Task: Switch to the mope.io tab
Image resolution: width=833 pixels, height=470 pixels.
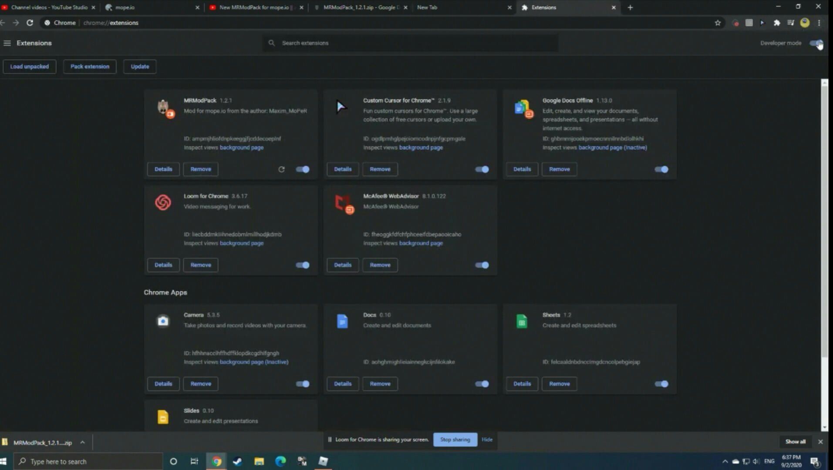Action: click(x=152, y=7)
